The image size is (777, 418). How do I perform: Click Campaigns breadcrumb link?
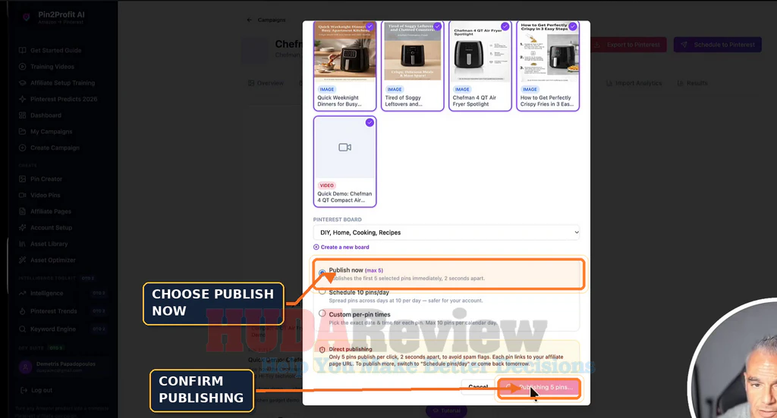272,20
